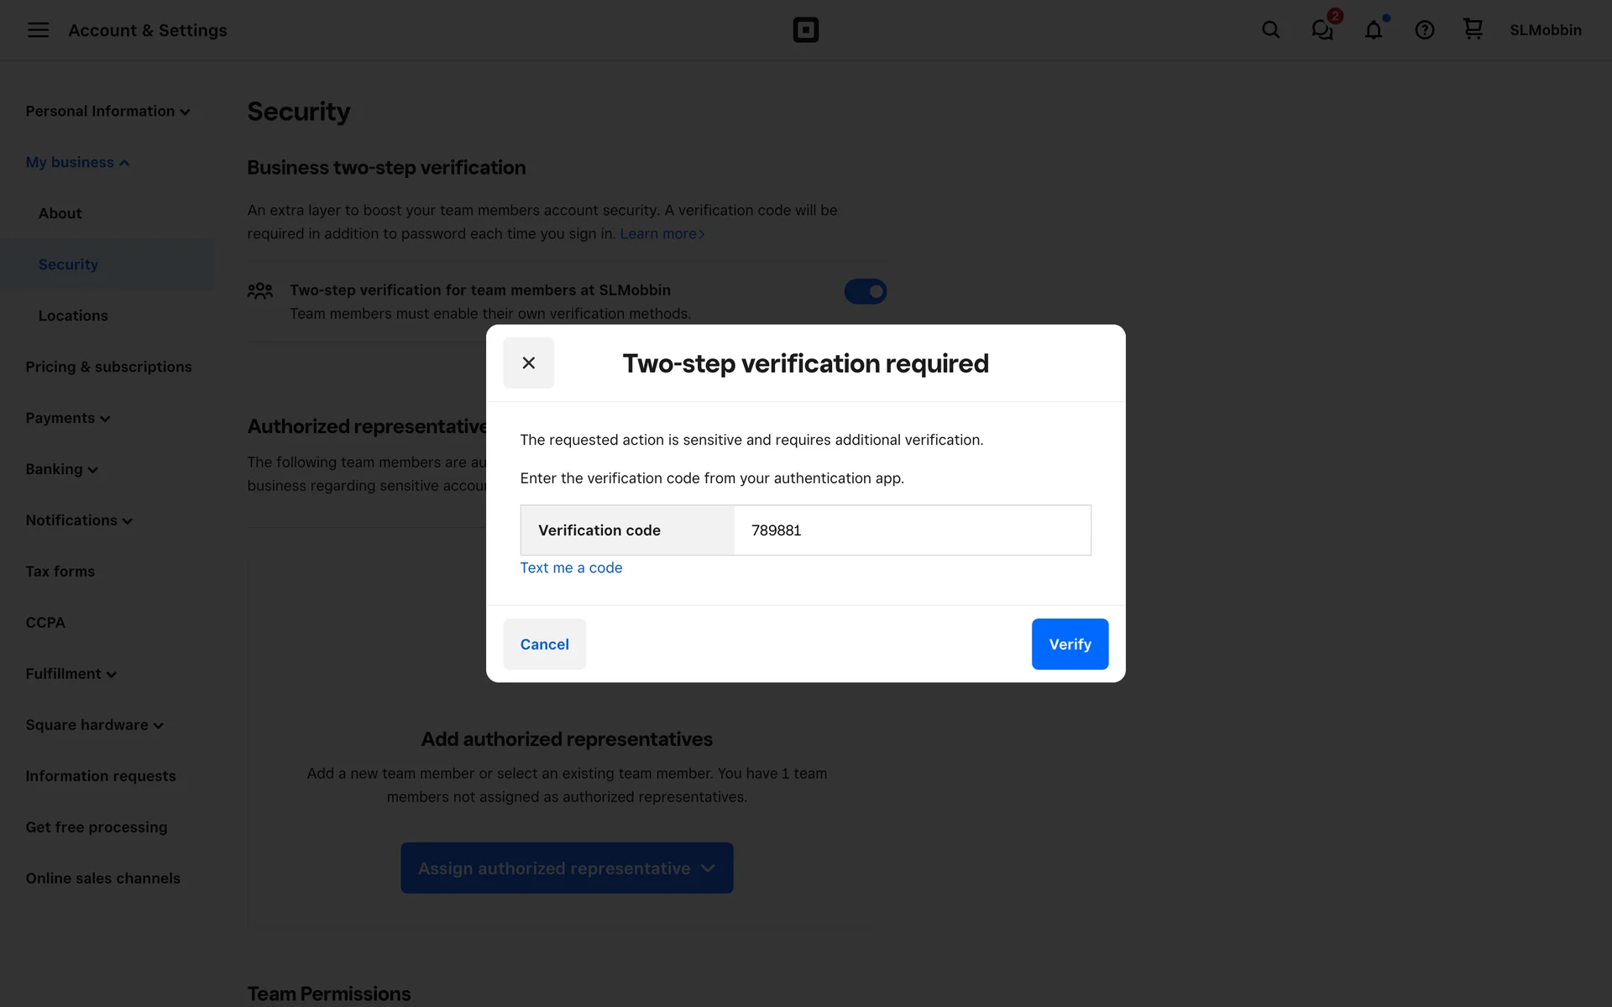
Task: Open the messages chat icon
Action: point(1322,30)
